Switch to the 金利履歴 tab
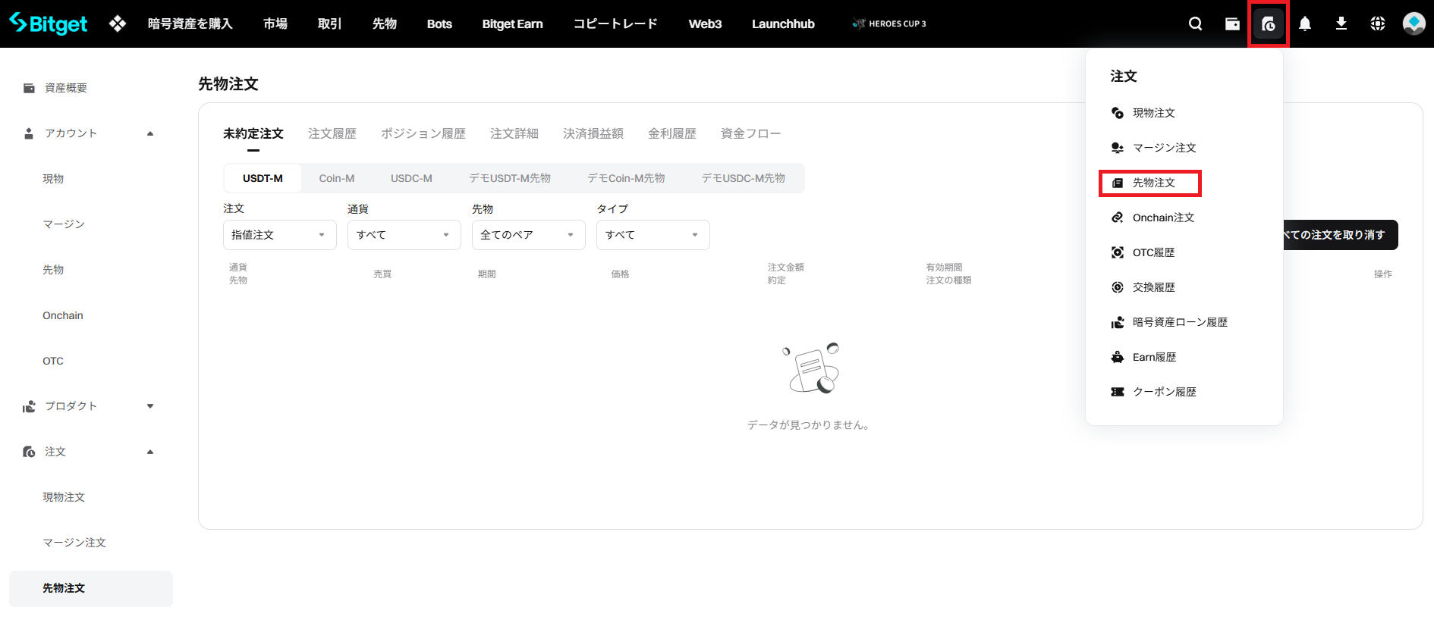 [x=672, y=133]
